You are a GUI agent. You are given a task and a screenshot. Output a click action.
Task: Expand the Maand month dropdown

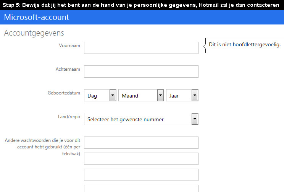coord(141,95)
